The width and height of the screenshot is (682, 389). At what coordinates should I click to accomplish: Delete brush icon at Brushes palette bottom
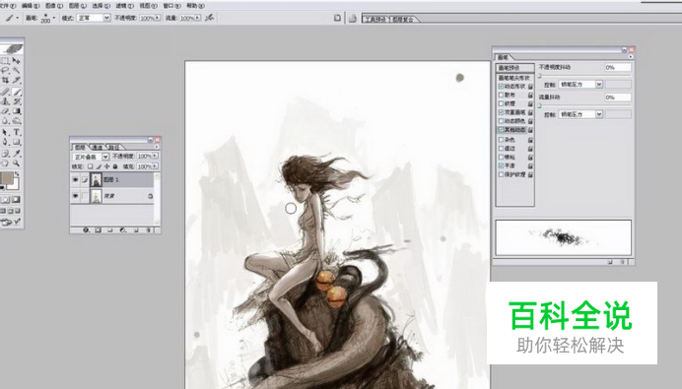[x=623, y=262]
